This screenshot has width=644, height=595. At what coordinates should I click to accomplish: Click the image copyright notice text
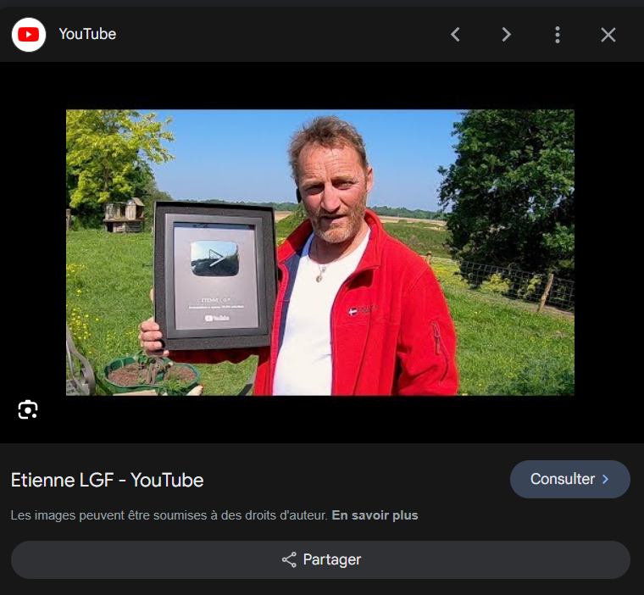click(168, 515)
